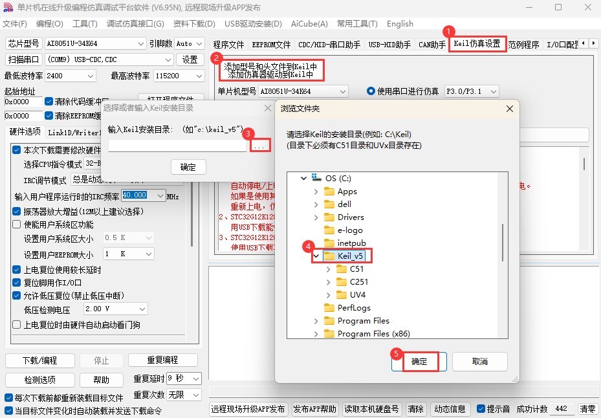Close the browse folder dialog
The image size is (601, 418).
click(x=509, y=109)
